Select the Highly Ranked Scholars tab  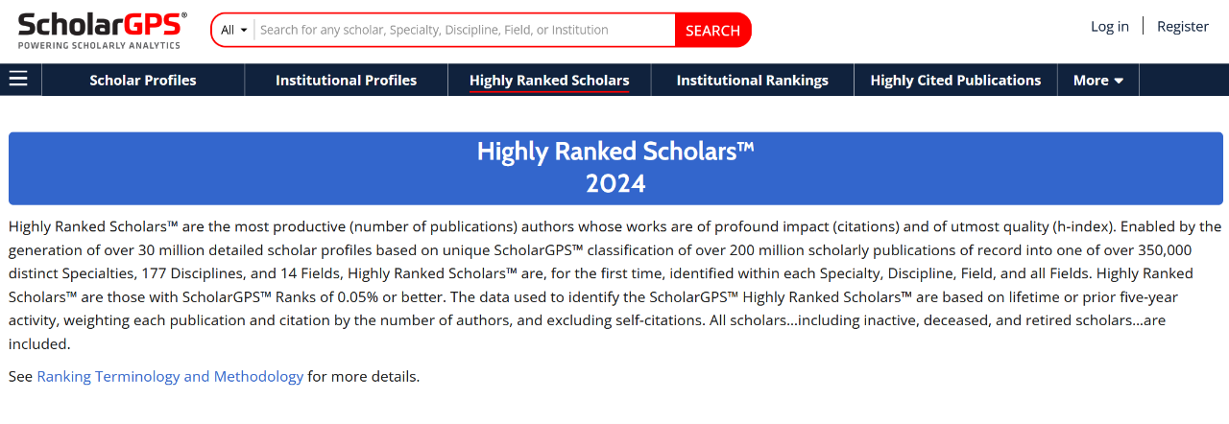pos(549,81)
